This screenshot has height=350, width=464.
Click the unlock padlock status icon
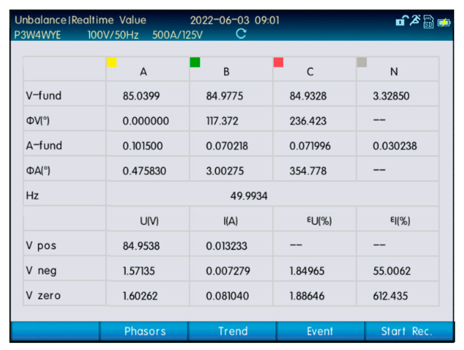coord(402,21)
